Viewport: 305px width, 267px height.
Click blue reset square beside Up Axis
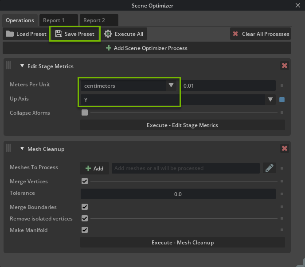[282, 100]
